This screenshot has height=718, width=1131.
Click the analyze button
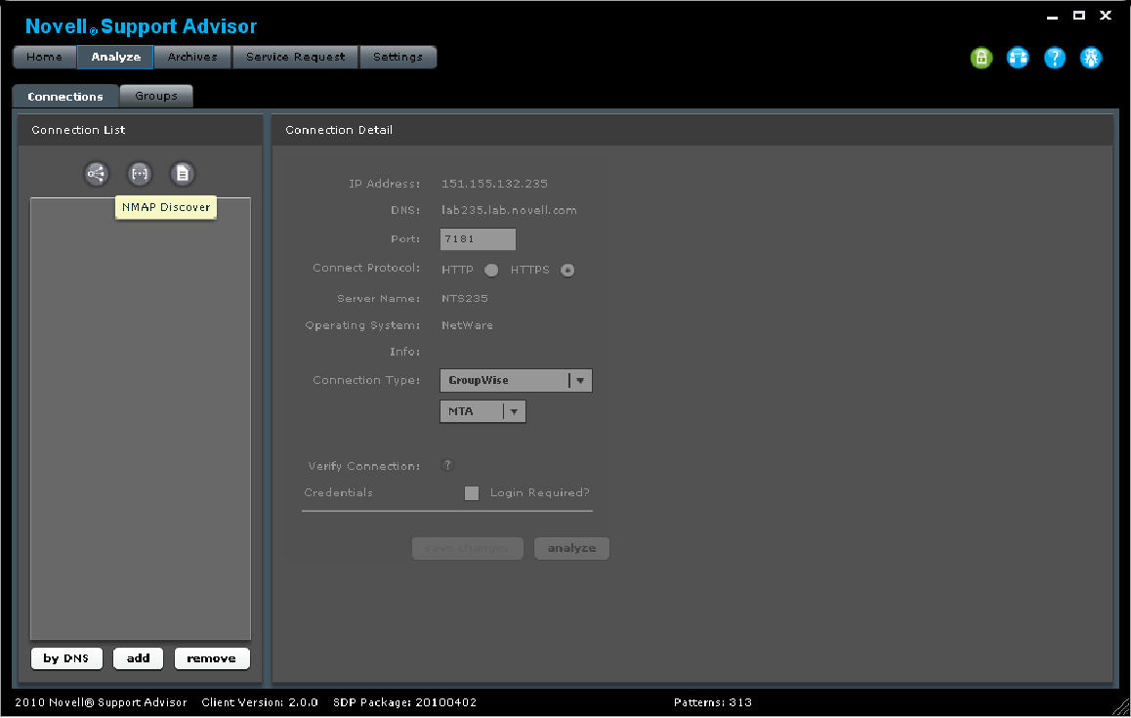pos(572,548)
